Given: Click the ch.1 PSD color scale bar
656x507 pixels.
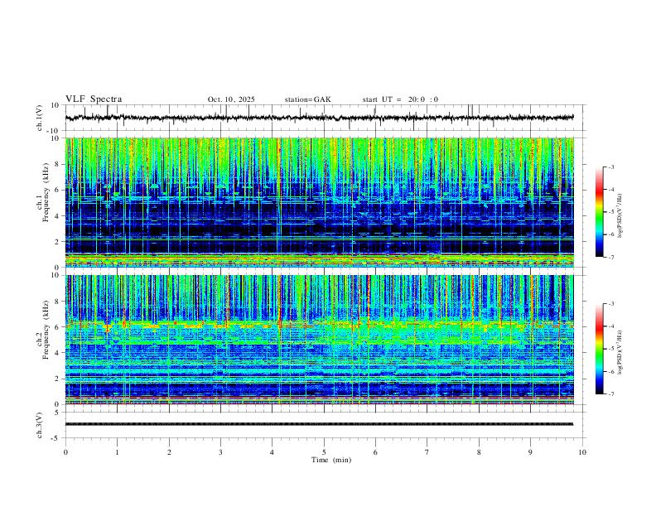Looking at the screenshot, I should pyautogui.click(x=599, y=212).
